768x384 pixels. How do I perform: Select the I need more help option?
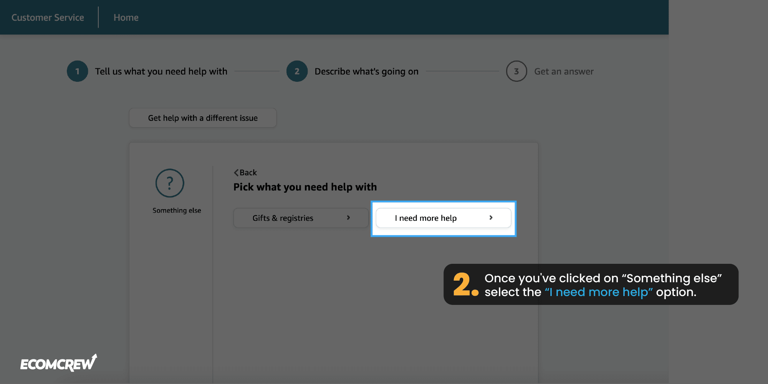[x=444, y=218]
